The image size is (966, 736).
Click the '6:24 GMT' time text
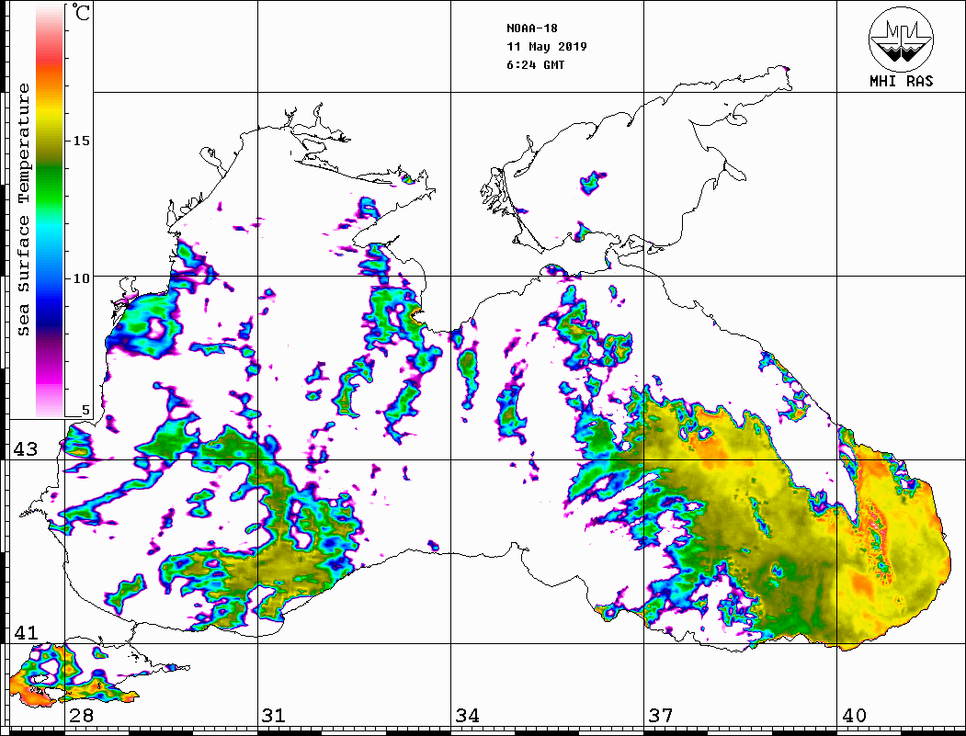click(536, 65)
